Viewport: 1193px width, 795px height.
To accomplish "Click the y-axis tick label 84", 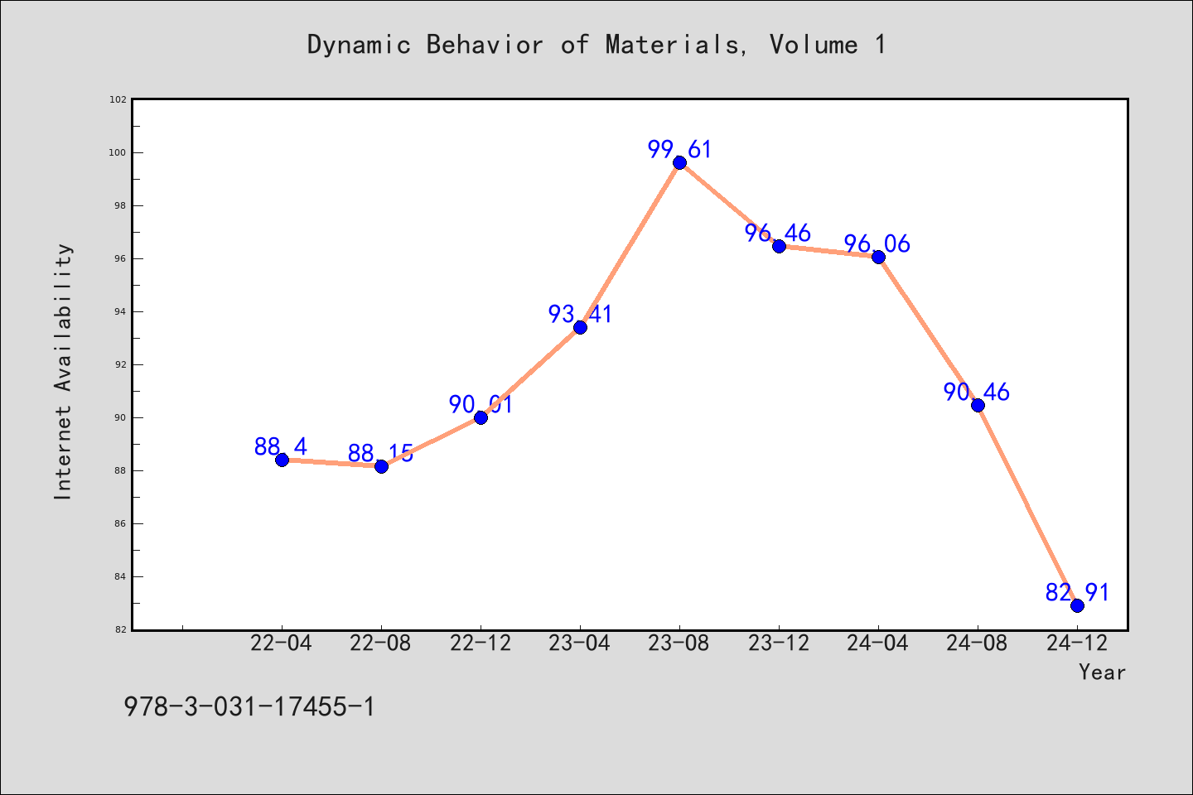I will pos(121,576).
